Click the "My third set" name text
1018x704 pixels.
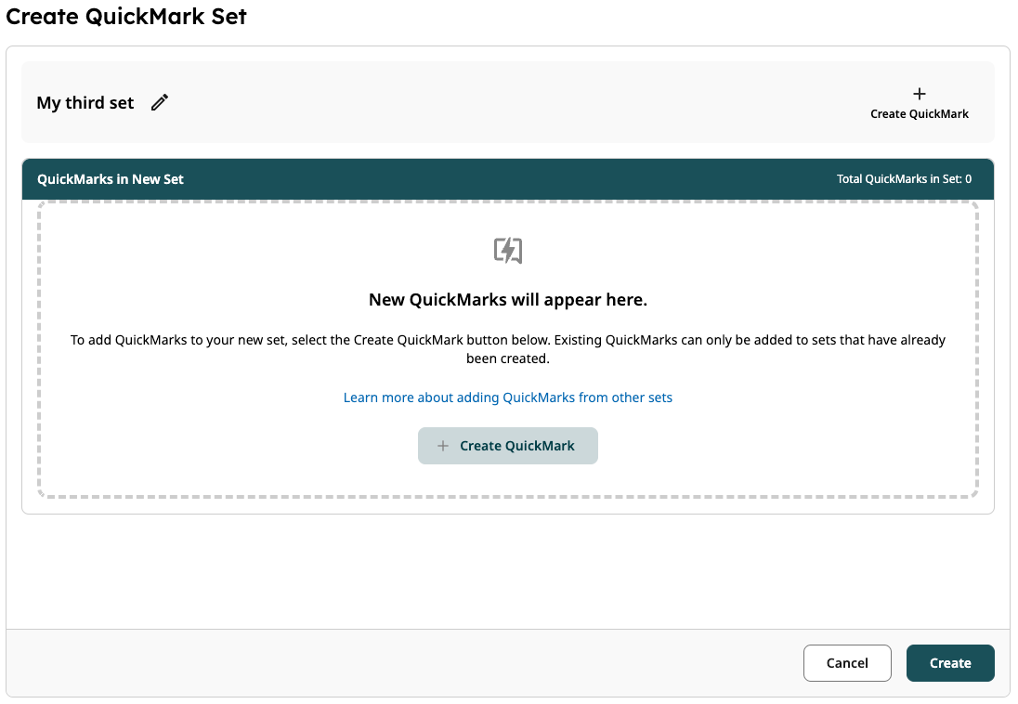click(85, 103)
